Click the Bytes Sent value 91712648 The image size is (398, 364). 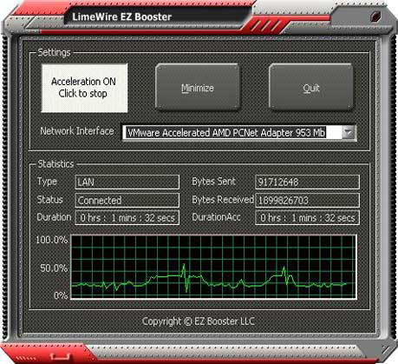click(308, 182)
